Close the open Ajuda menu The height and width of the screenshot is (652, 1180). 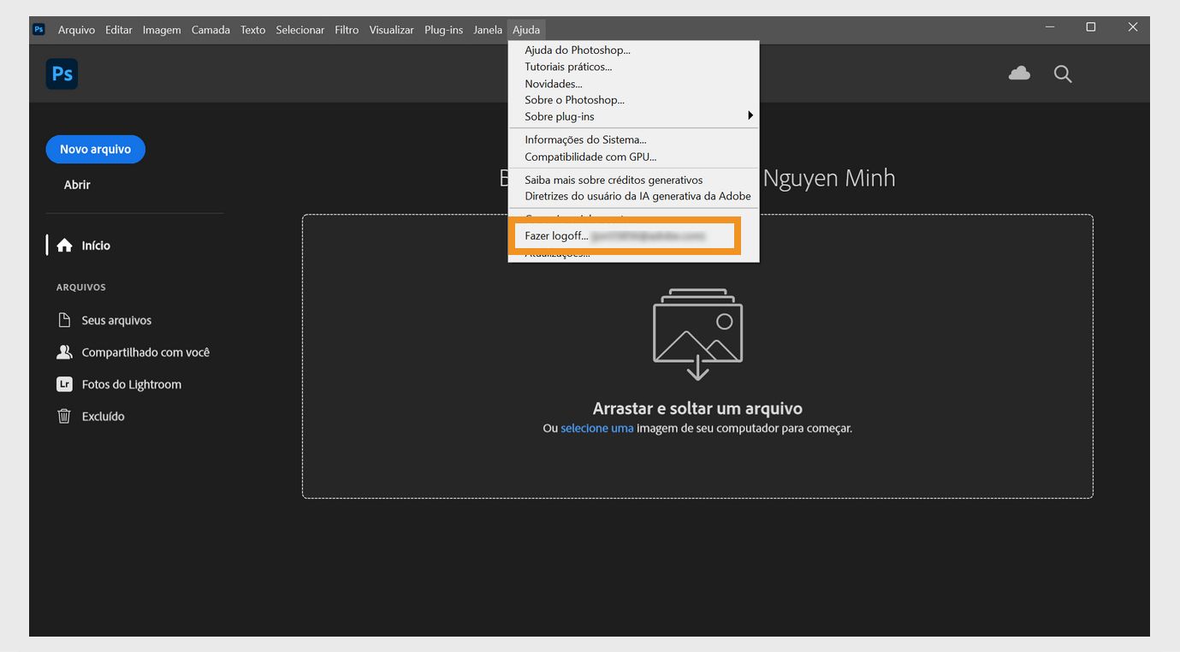(526, 30)
